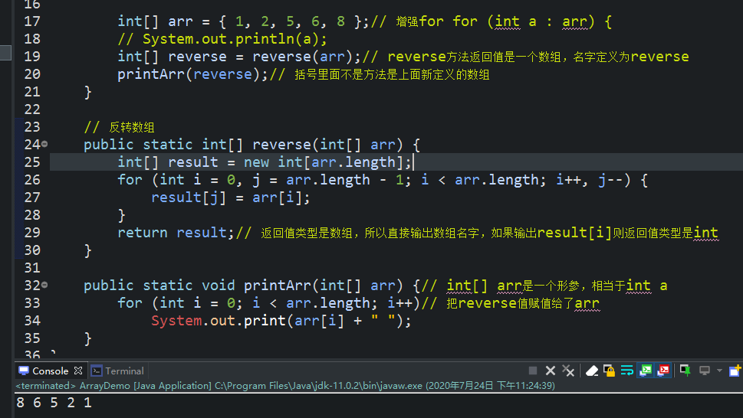Click "result[j] = arr[i];" on line 27
This screenshot has width=743, height=418.
231,198
